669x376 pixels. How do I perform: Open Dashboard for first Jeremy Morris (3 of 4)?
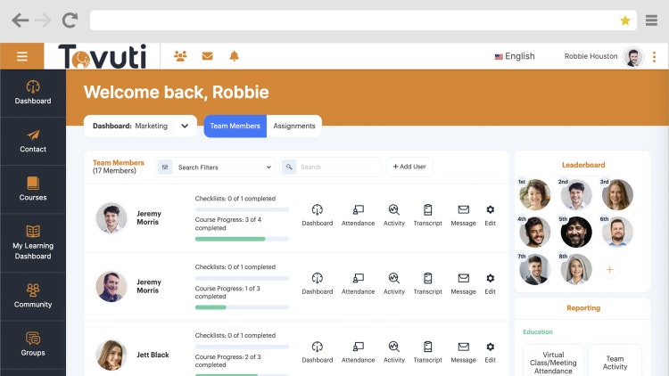point(317,216)
